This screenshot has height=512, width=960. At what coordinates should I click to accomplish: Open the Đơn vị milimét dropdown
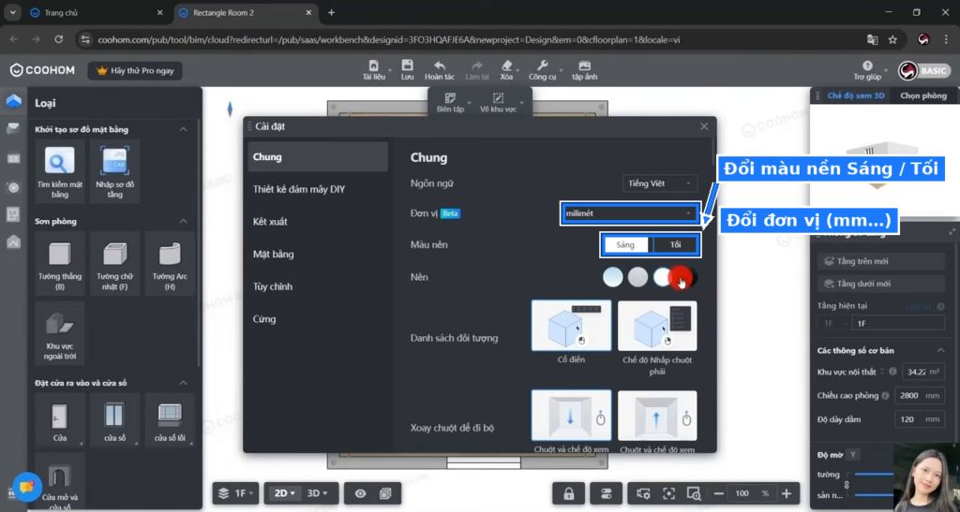tap(630, 213)
